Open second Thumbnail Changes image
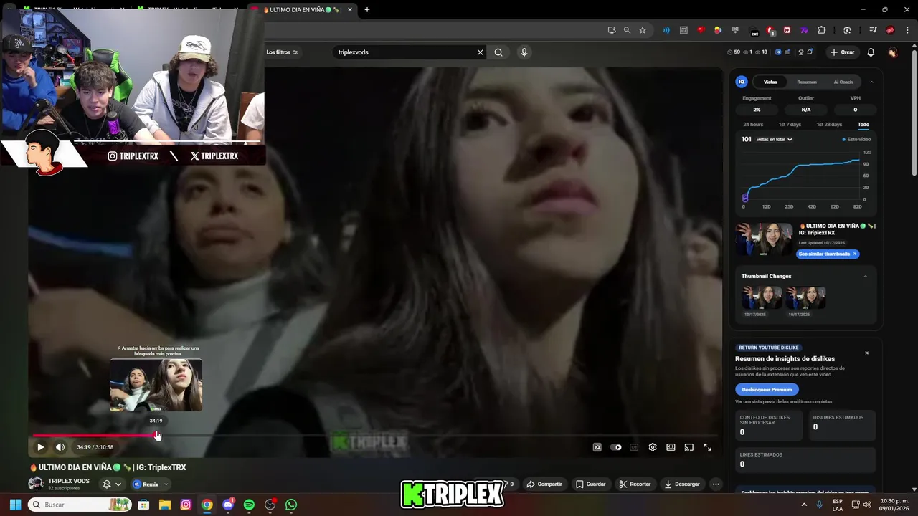This screenshot has width=918, height=516. point(806,297)
